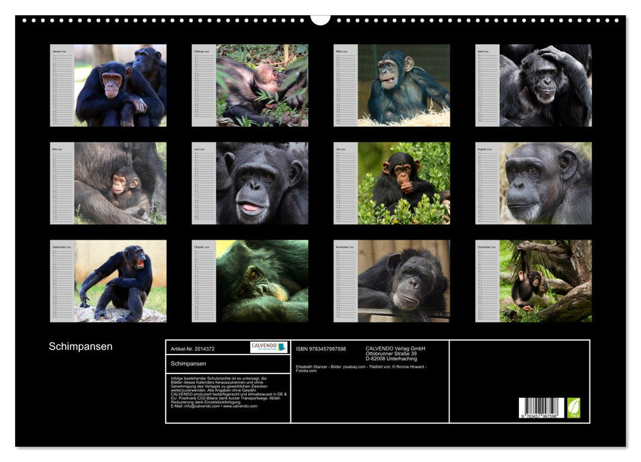This screenshot has width=641, height=462.
Task: Click the Artikel-Nr. 2014372 label
Action: click(x=192, y=348)
